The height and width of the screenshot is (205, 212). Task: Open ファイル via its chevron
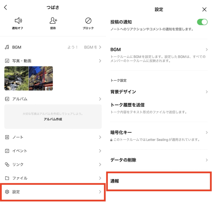(x=100, y=178)
